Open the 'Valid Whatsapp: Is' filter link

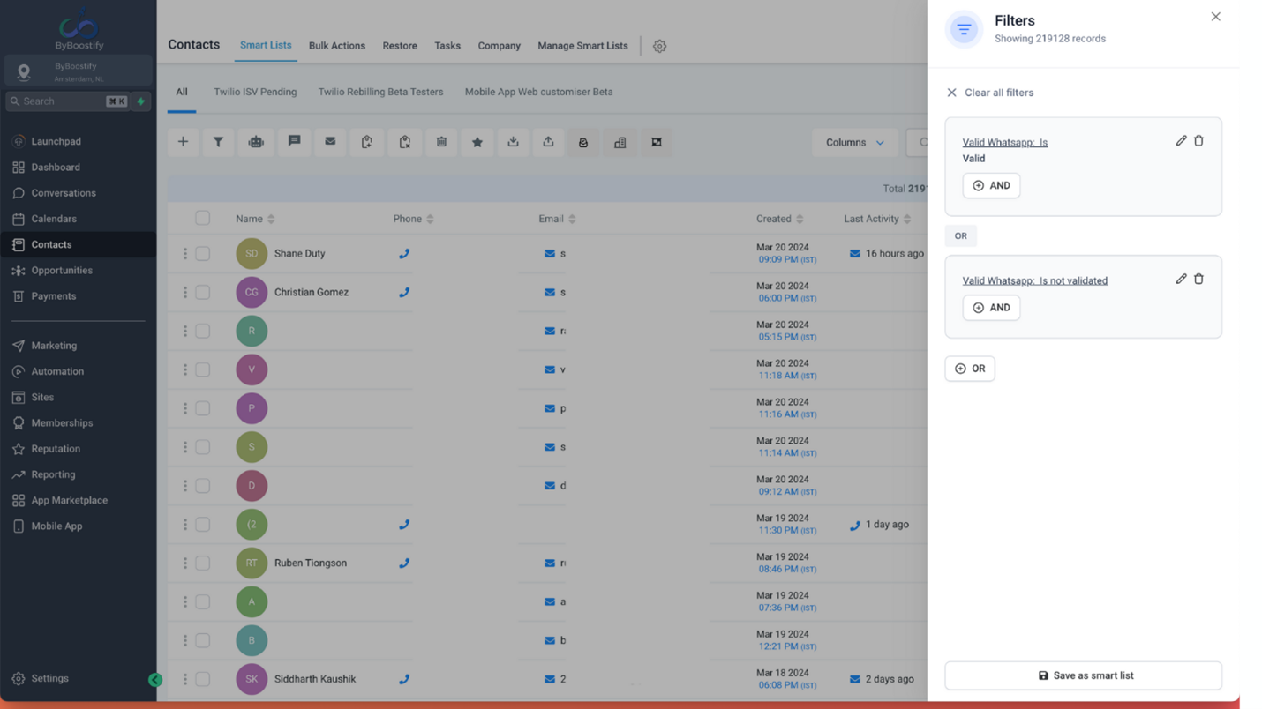pyautogui.click(x=1005, y=142)
